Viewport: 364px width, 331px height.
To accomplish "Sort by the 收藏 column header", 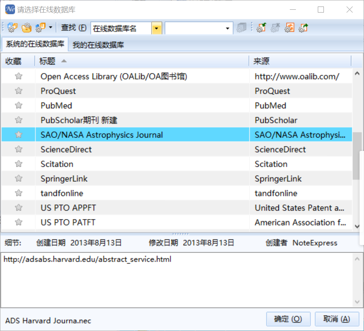I will click(x=18, y=61).
